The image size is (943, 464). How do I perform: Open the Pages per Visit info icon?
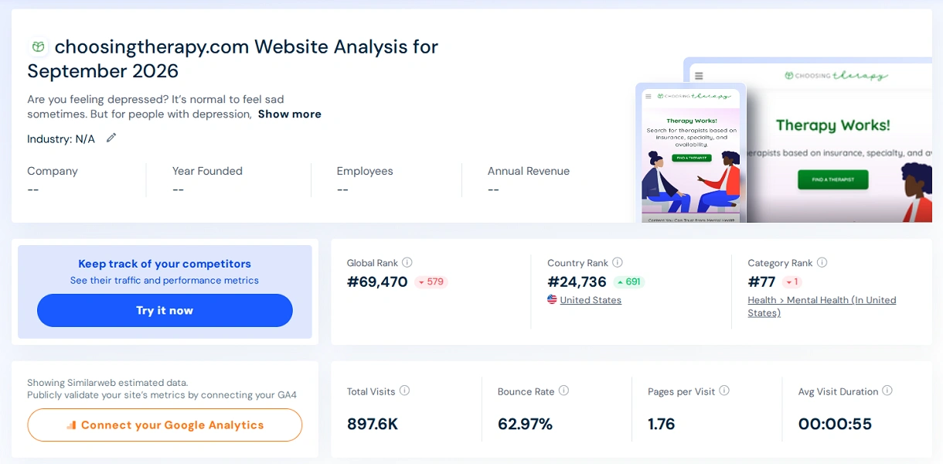tap(724, 391)
